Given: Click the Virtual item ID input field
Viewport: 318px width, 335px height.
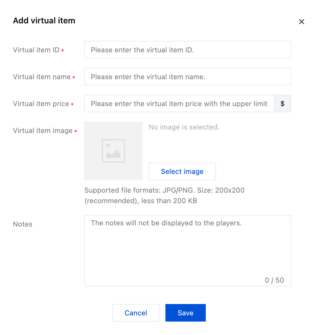Looking at the screenshot, I should (x=187, y=50).
